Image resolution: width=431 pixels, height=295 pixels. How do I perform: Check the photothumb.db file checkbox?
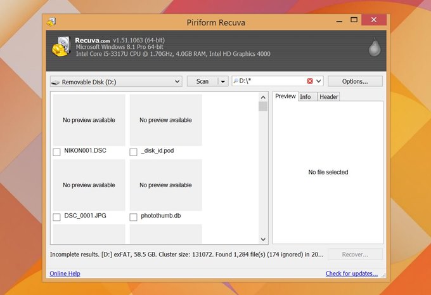[x=133, y=217]
